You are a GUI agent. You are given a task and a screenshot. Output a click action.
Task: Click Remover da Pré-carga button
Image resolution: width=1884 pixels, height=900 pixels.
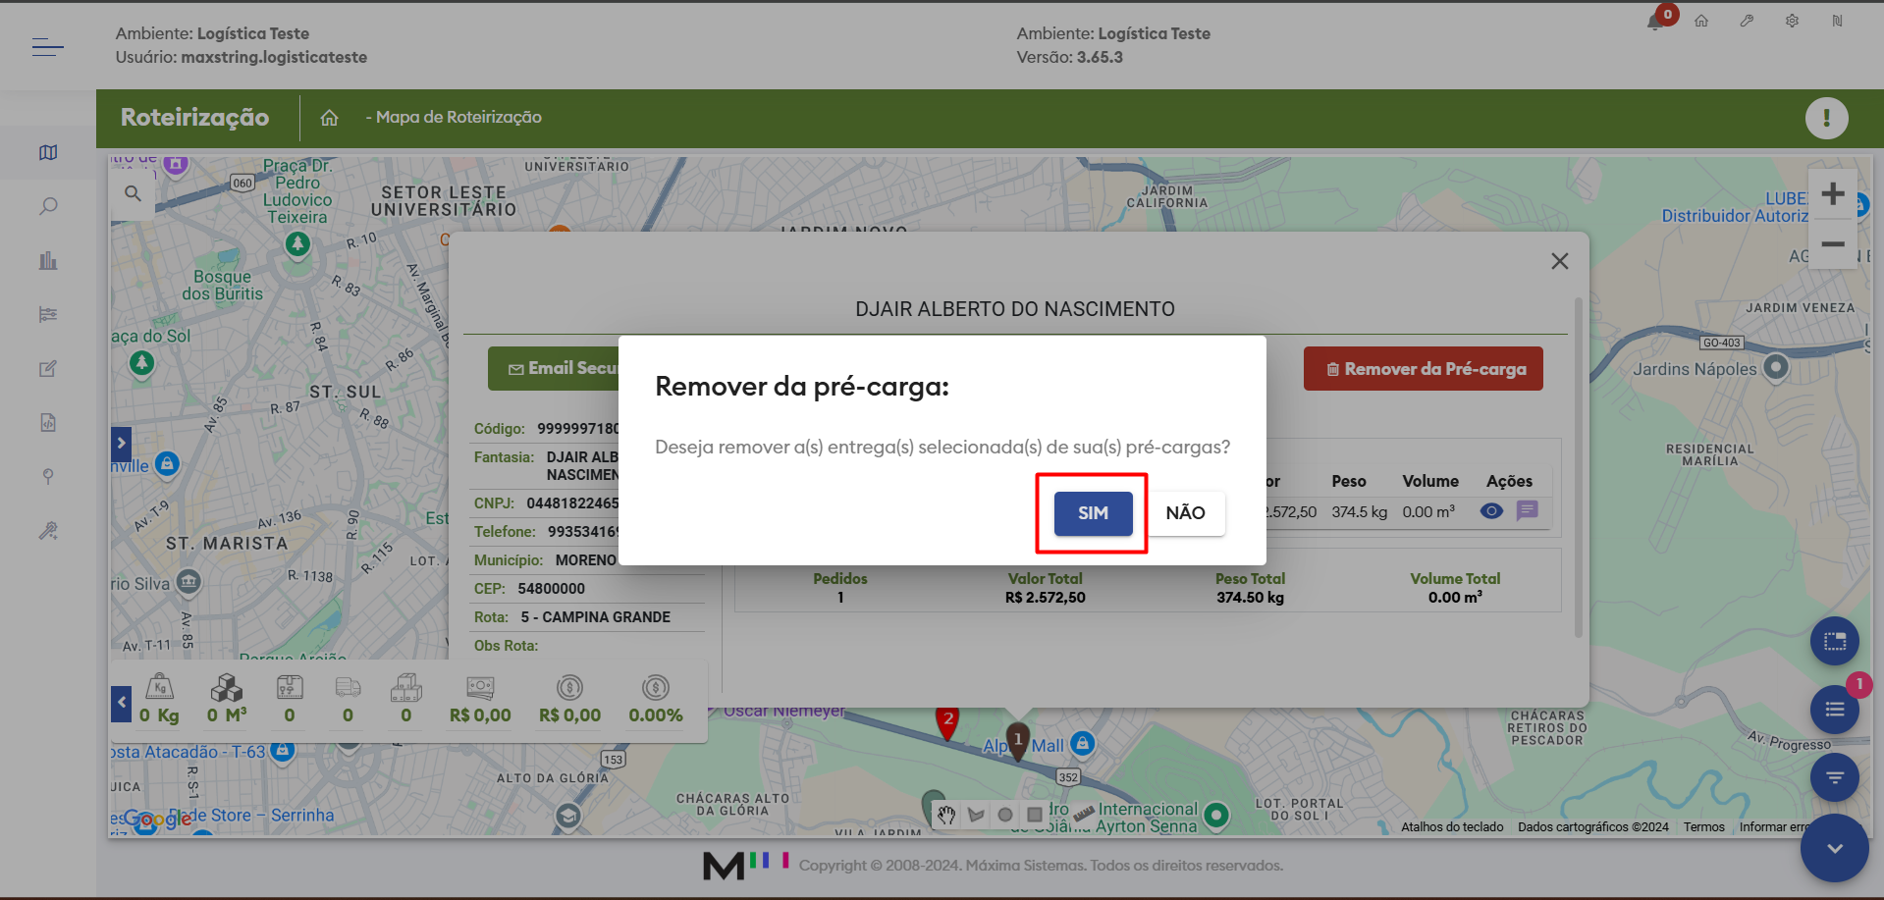coord(1424,369)
